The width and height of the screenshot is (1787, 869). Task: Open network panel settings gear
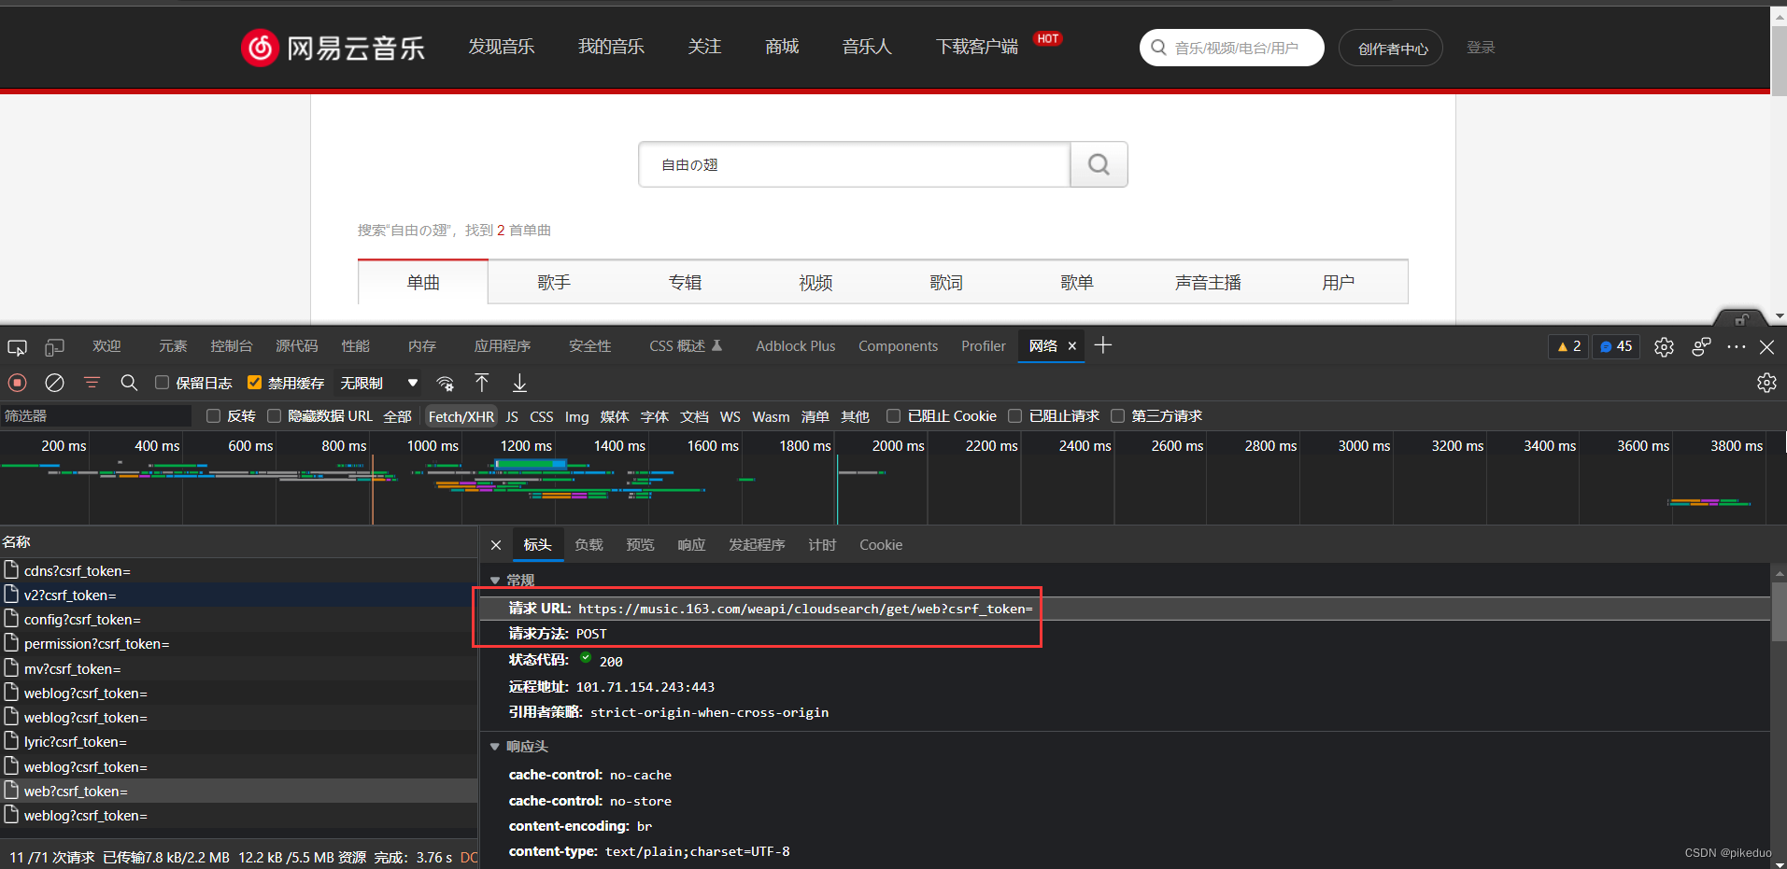click(x=1766, y=383)
